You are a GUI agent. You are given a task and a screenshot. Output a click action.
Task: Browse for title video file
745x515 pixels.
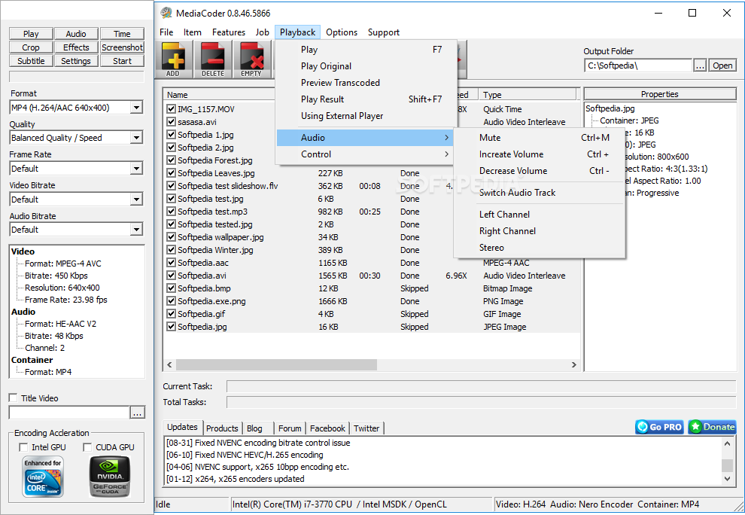[137, 413]
